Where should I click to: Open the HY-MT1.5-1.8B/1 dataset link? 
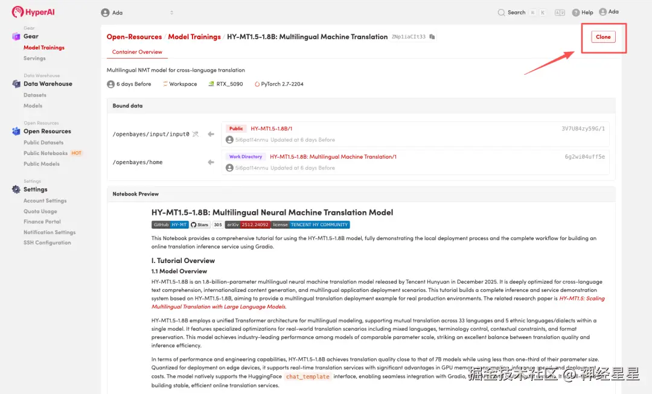(271, 129)
